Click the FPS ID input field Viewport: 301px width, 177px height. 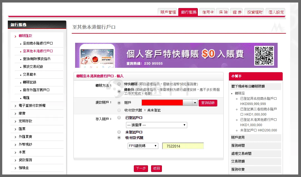pos(183,146)
